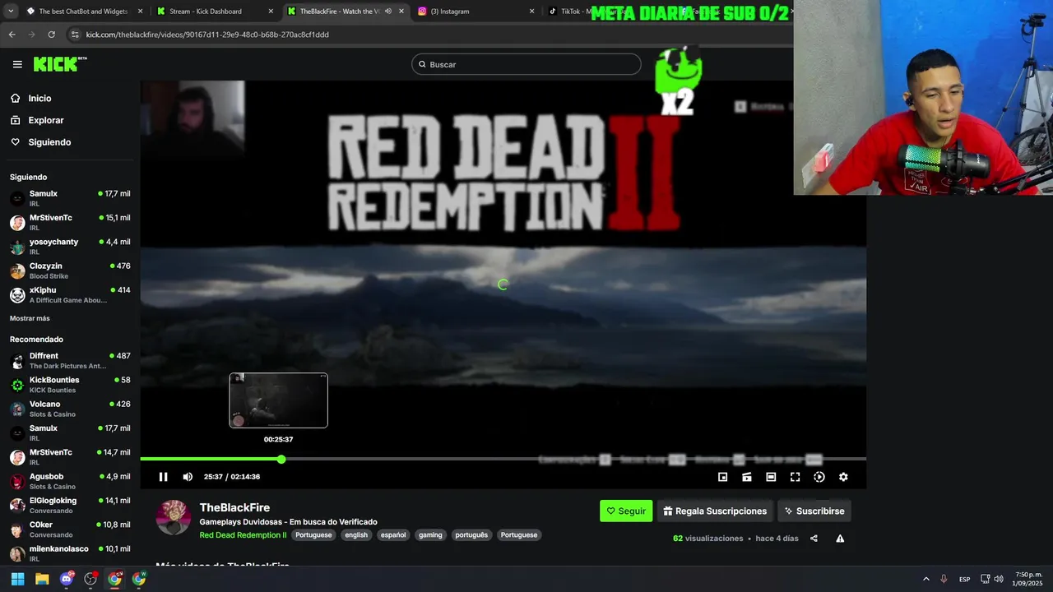Follow TheBlackFire with Seguir button
This screenshot has height=592, width=1053.
click(x=626, y=511)
